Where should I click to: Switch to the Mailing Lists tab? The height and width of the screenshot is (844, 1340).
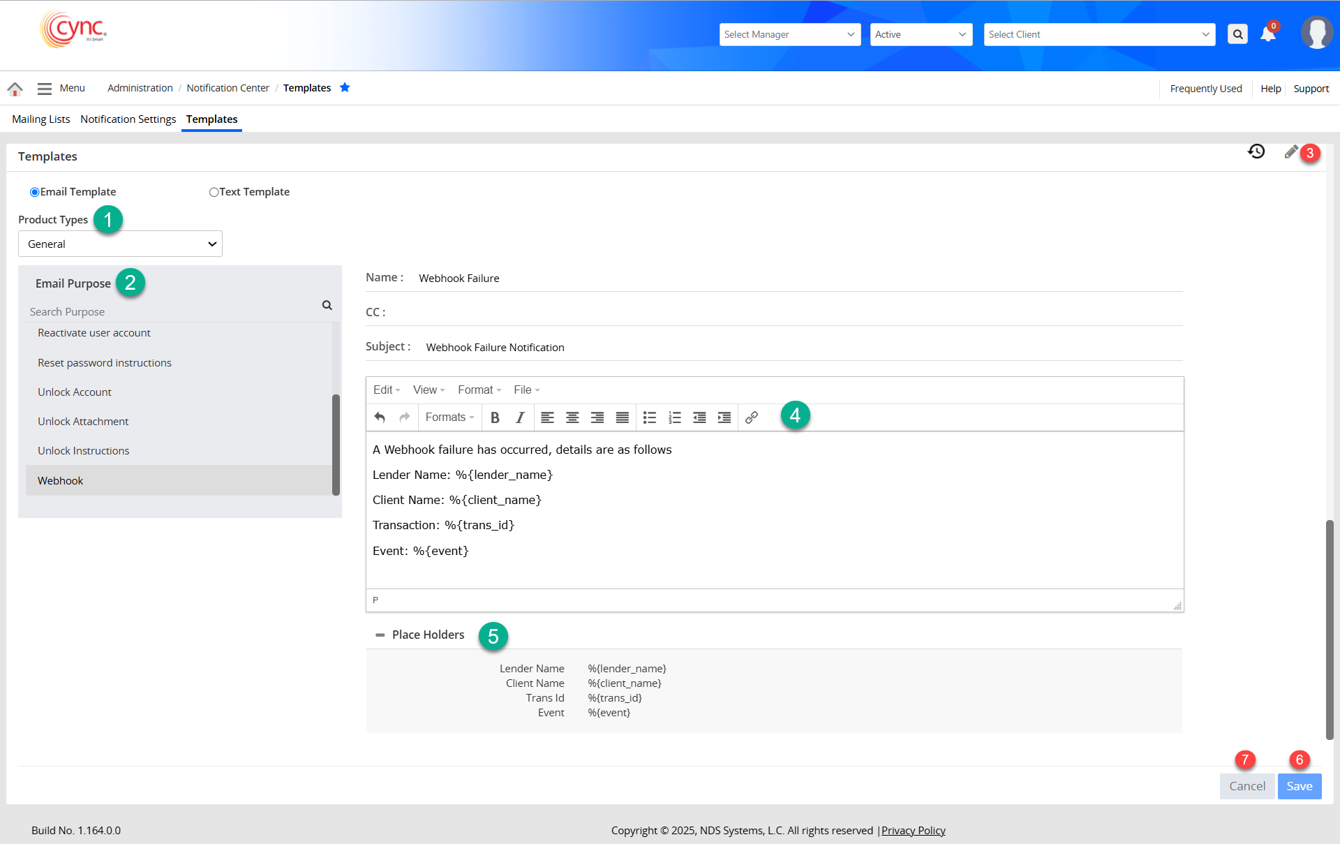(x=40, y=119)
